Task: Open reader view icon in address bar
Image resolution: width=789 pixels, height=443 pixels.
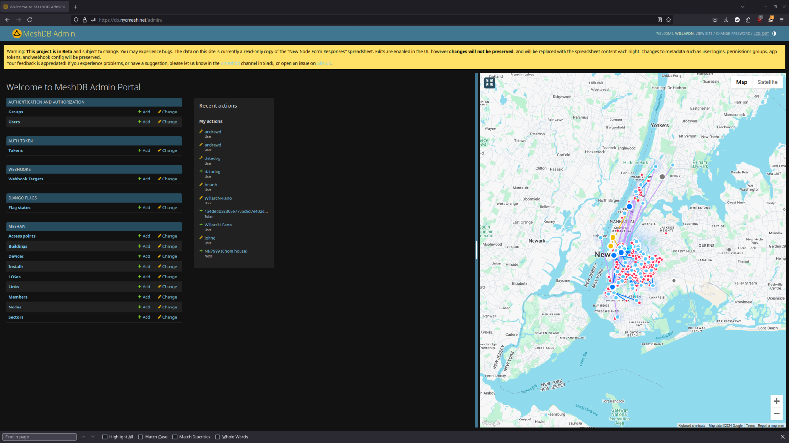Action: pyautogui.click(x=659, y=20)
